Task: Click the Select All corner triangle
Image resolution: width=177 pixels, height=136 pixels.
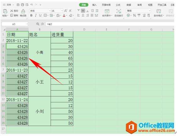Action: coord(4,30)
